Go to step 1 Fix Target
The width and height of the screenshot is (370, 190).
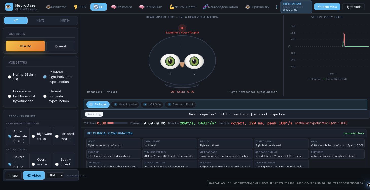click(98, 104)
